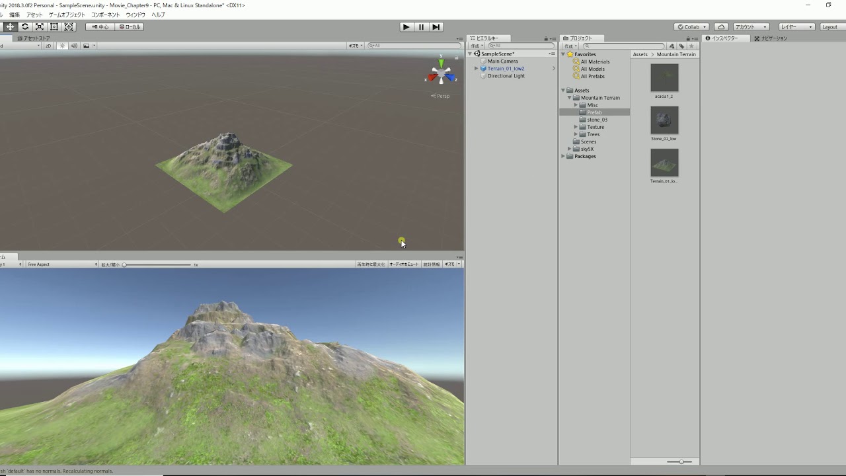The width and height of the screenshot is (846, 476).
Task: Open the cloud services icon
Action: click(x=721, y=27)
